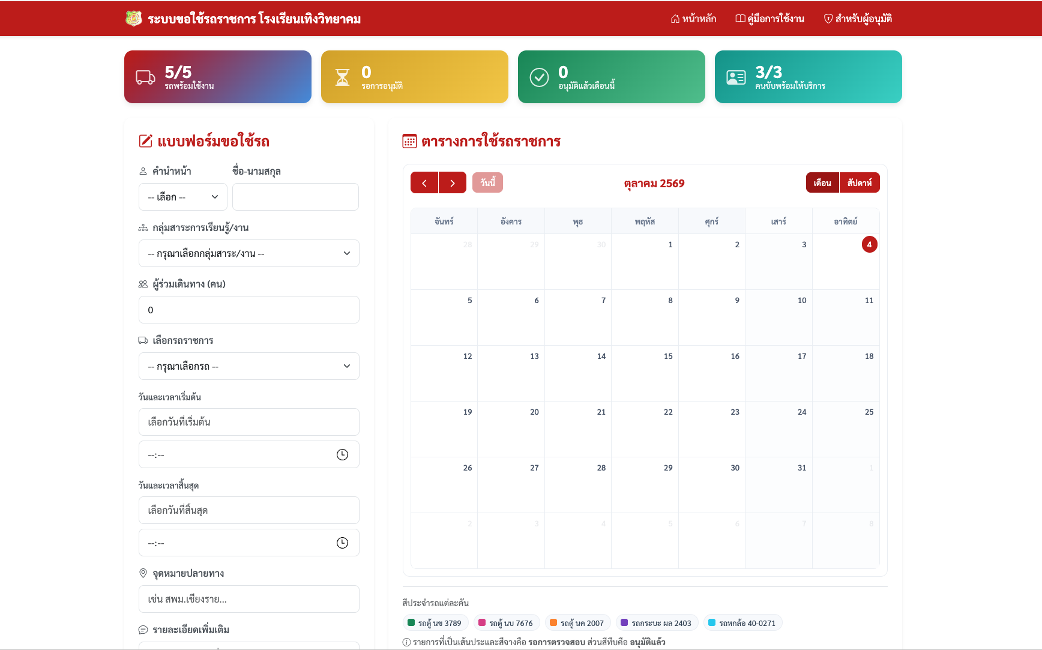Open สำหรับผู้อนุมัติ in the top navigation

[858, 19]
